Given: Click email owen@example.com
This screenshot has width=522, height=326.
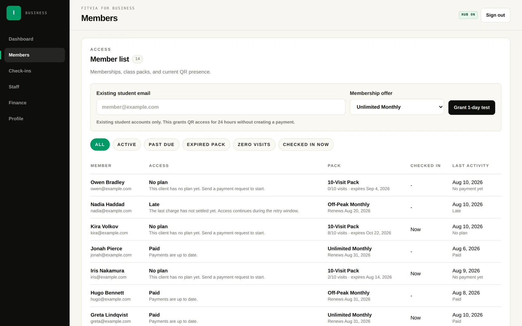Looking at the screenshot, I should click(x=111, y=189).
